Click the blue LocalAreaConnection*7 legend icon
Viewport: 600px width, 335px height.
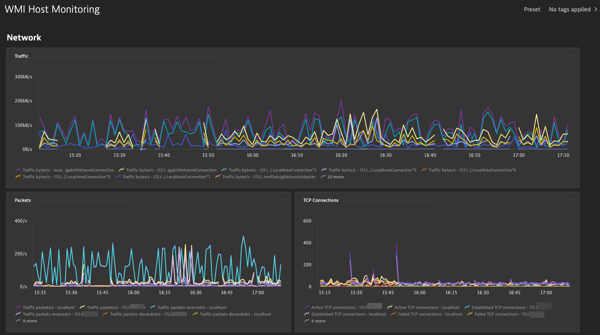(x=118, y=177)
